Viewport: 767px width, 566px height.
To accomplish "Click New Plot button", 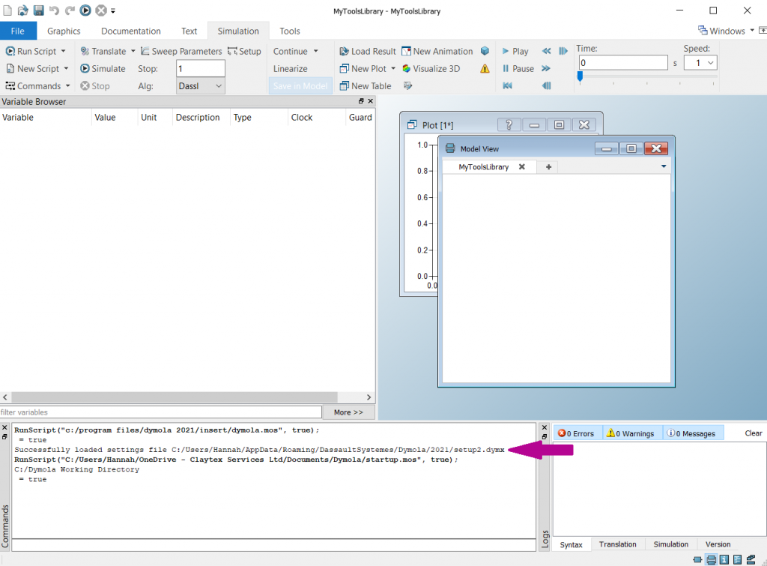I will coord(363,68).
